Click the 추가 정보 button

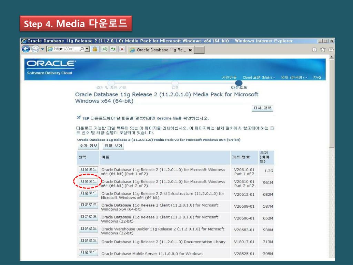point(88,146)
